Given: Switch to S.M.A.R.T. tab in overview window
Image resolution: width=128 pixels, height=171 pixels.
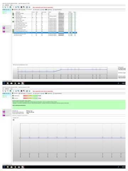Looking at the screenshot, I should pyautogui.click(x=29, y=93).
